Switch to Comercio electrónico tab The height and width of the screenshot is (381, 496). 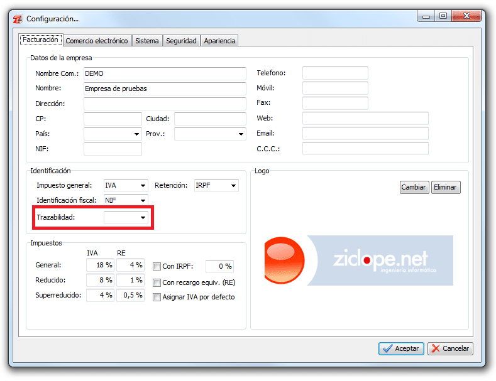click(x=97, y=41)
